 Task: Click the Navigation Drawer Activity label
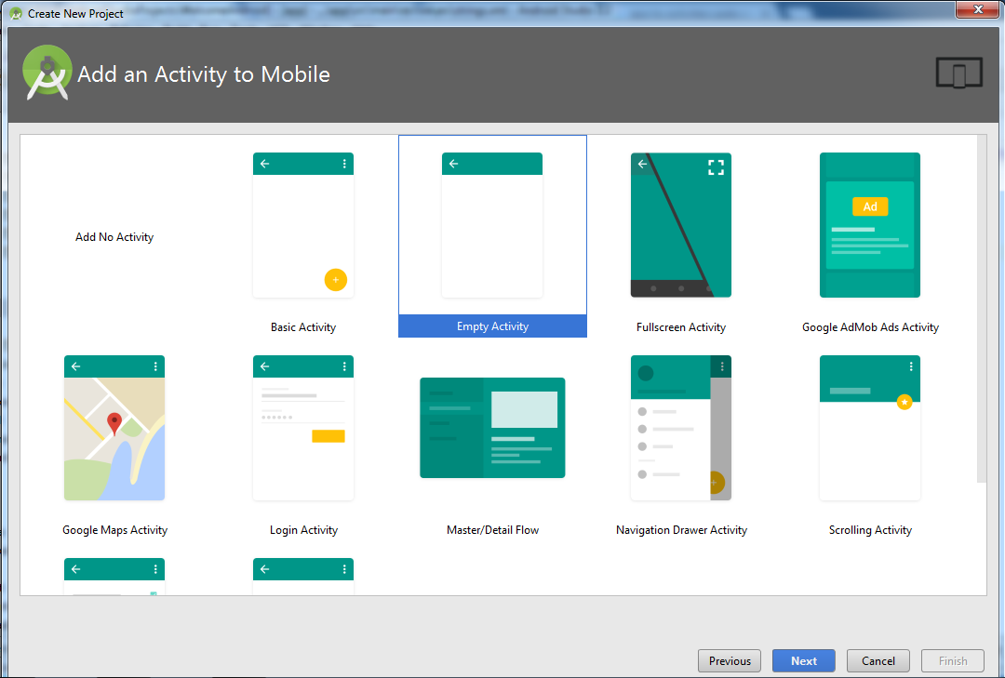point(681,530)
